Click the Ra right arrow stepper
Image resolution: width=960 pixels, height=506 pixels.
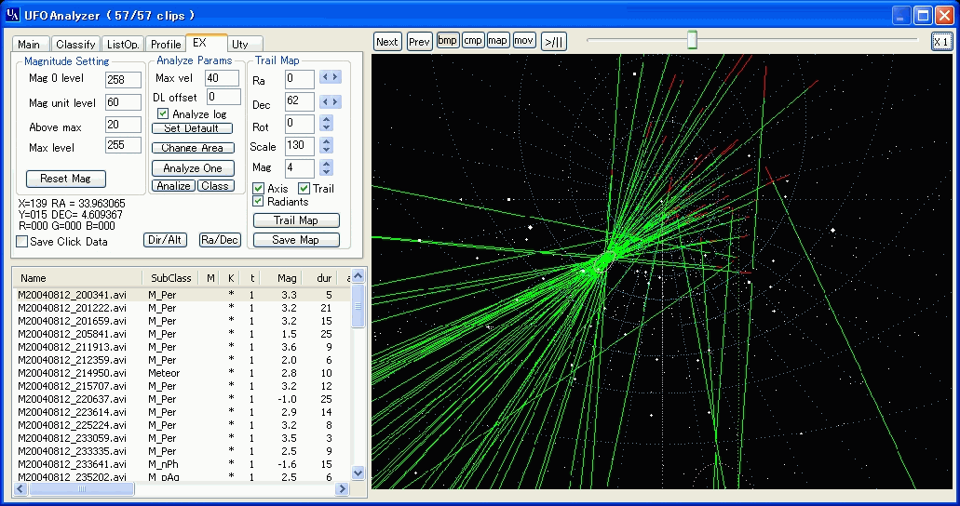click(336, 78)
